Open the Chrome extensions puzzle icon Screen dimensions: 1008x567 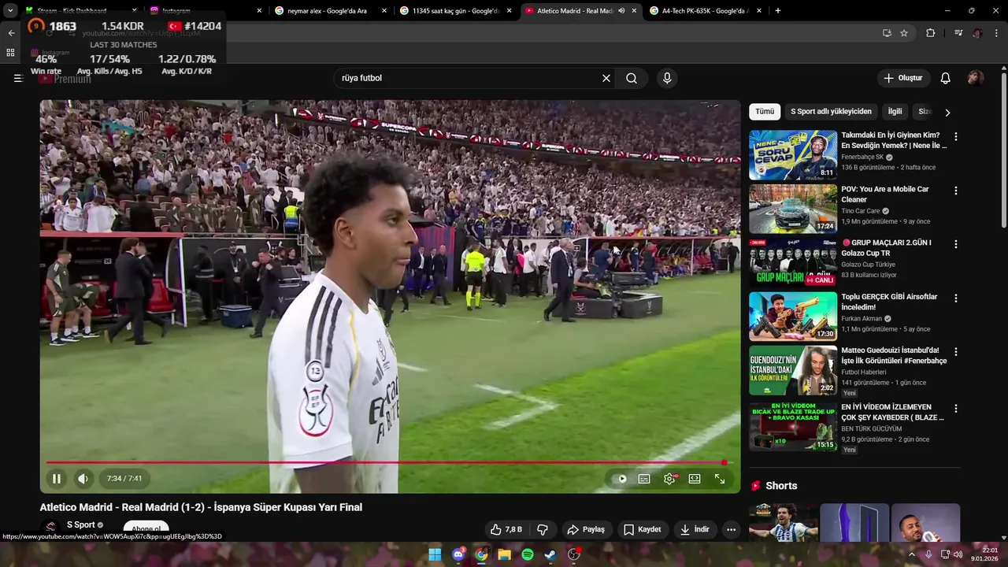coord(930,33)
